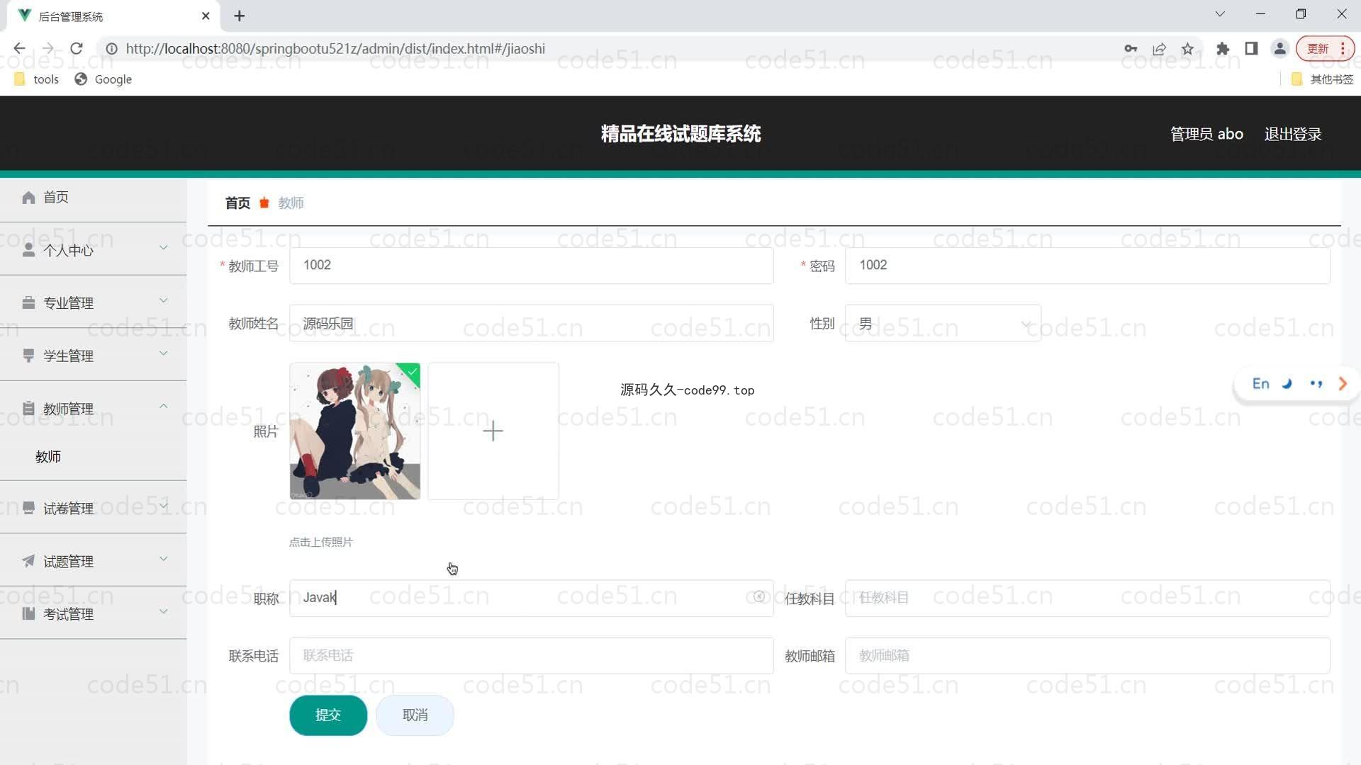Viewport: 1361px width, 765px height.
Task: Clear the 职称 field with the X icon
Action: tap(758, 597)
